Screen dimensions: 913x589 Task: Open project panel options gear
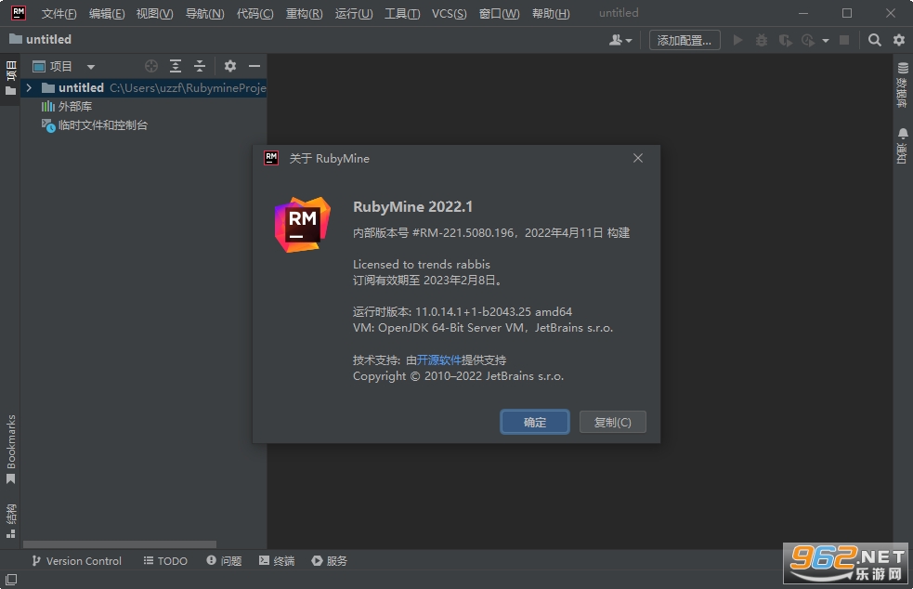coord(230,66)
